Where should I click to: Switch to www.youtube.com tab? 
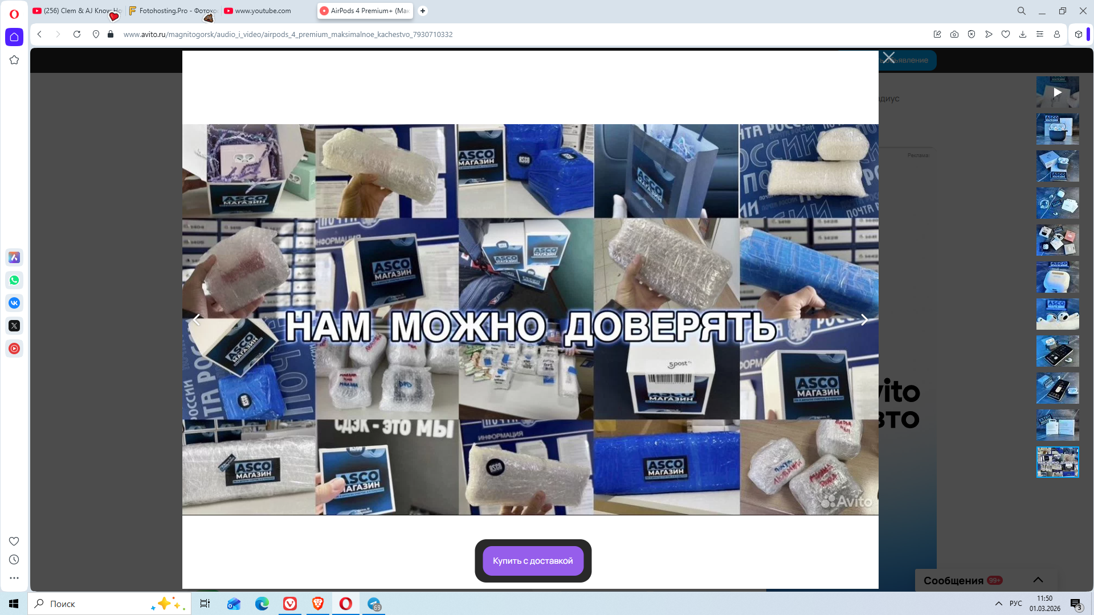tap(262, 11)
